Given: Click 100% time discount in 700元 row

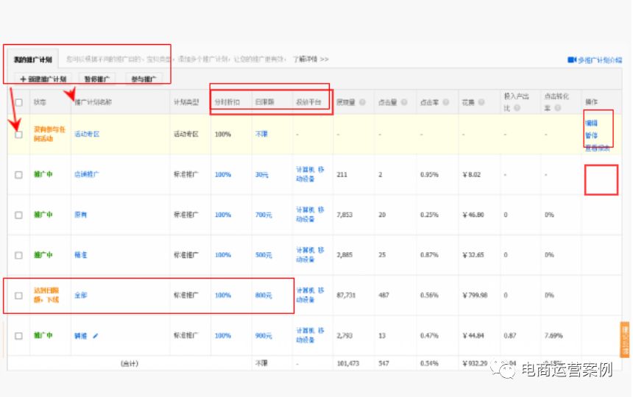Looking at the screenshot, I should click(x=223, y=215).
